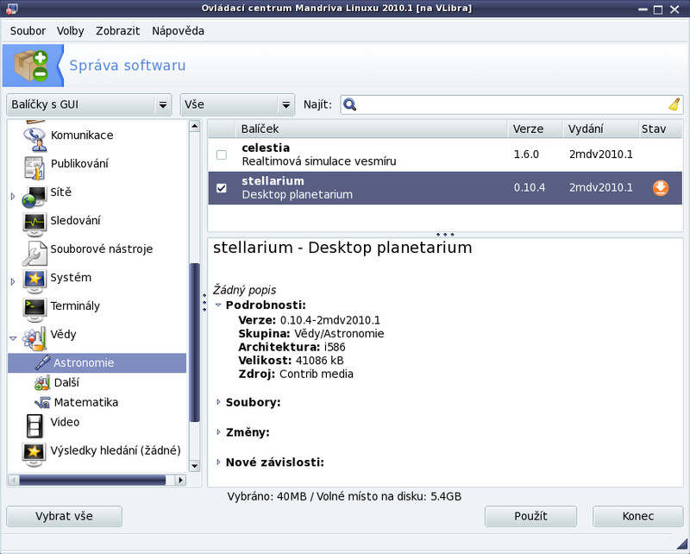Click the Správa softwaru package icon
Image resolution: width=690 pixels, height=554 pixels.
click(31, 66)
